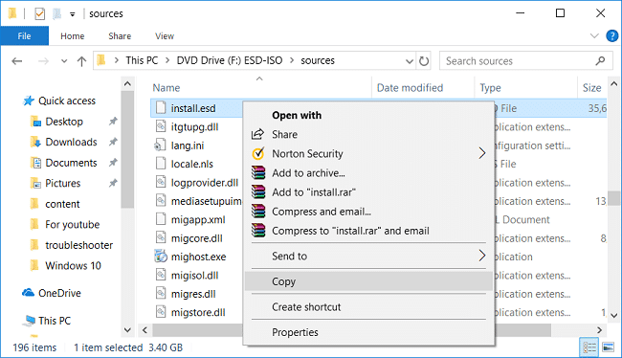Open the troubleshooter folder in sidebar
Viewport: 622px width, 358px height.
[78, 245]
